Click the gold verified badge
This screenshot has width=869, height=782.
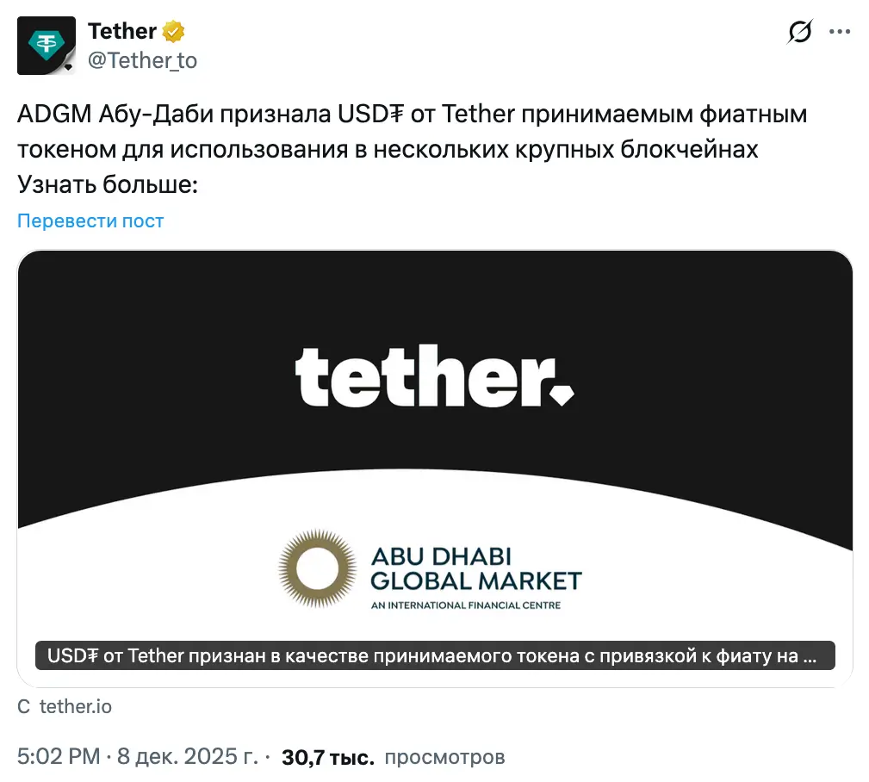175,32
